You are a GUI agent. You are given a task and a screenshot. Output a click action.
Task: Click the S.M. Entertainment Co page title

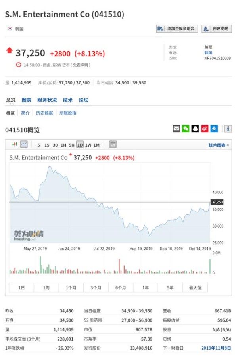65,14
